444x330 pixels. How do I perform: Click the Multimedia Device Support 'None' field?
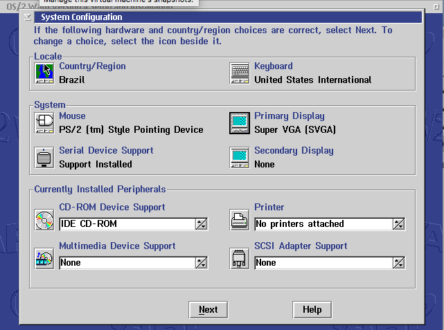[126, 262]
